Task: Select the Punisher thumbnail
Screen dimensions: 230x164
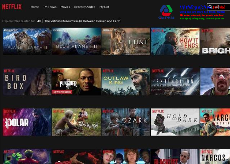Action: (x=77, y=82)
